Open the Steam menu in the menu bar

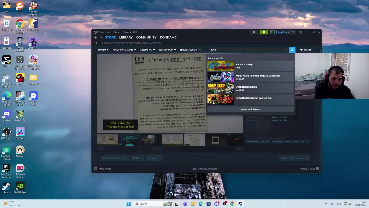tap(101, 32)
